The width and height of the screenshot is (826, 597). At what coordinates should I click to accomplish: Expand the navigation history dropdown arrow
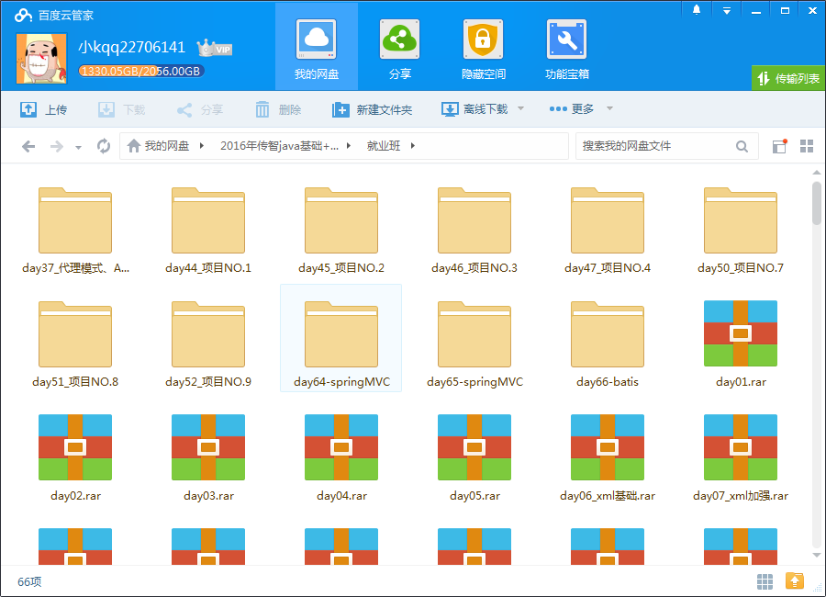click(77, 145)
